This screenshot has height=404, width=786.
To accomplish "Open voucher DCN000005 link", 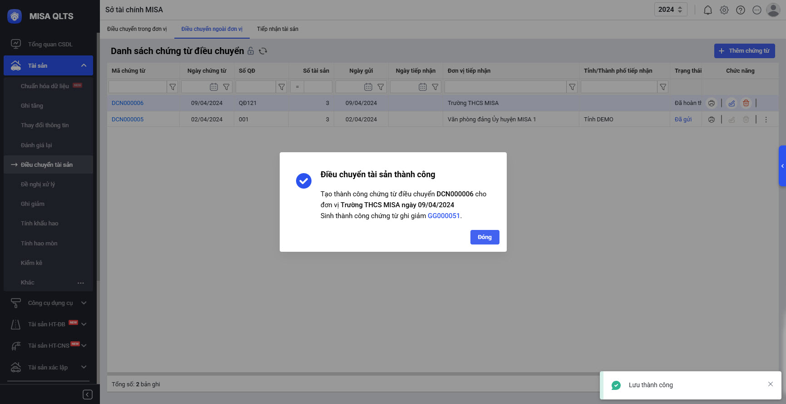I will 128,120.
